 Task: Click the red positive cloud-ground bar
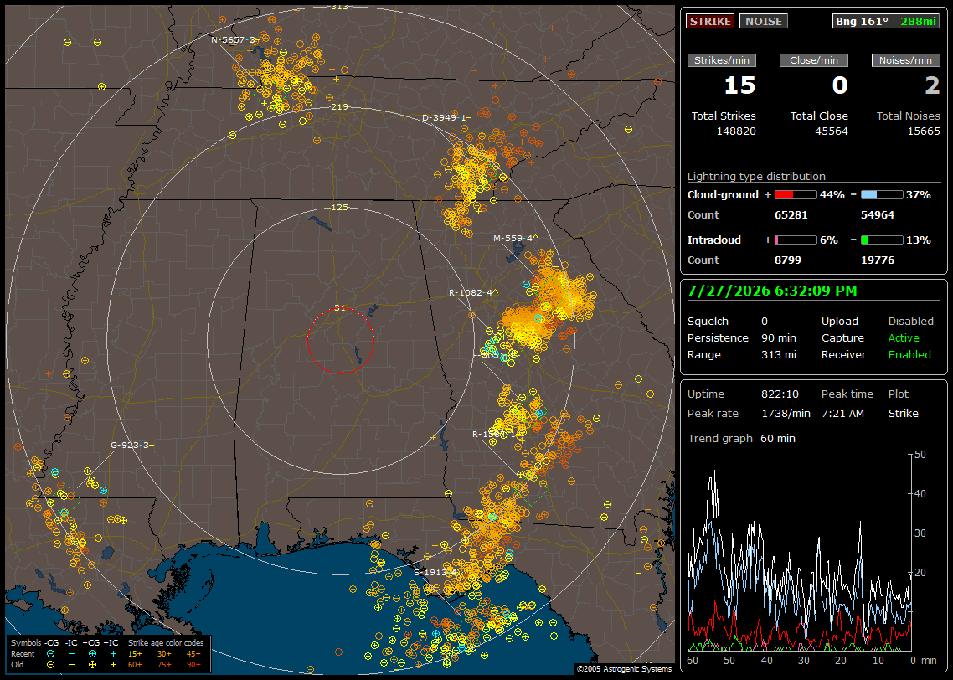[x=796, y=195]
